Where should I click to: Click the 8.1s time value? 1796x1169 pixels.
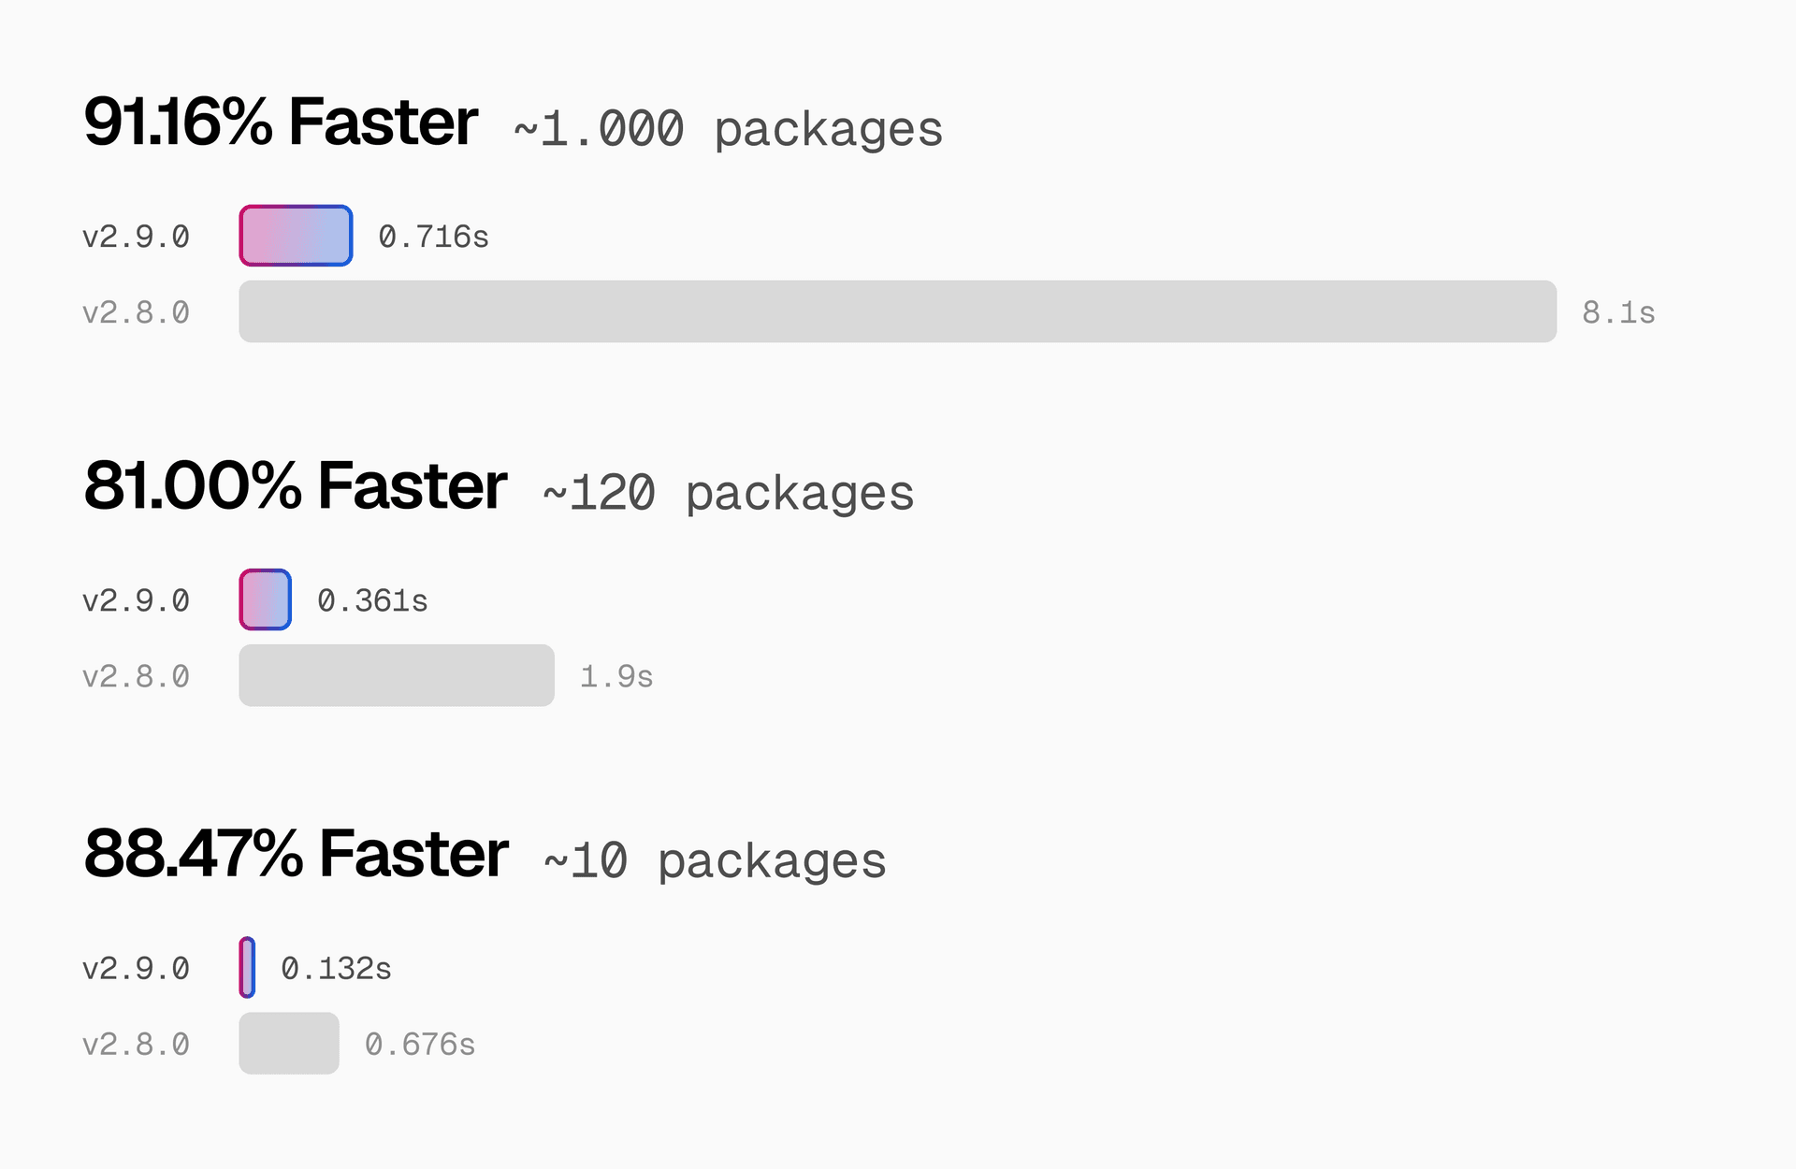coord(1618,313)
